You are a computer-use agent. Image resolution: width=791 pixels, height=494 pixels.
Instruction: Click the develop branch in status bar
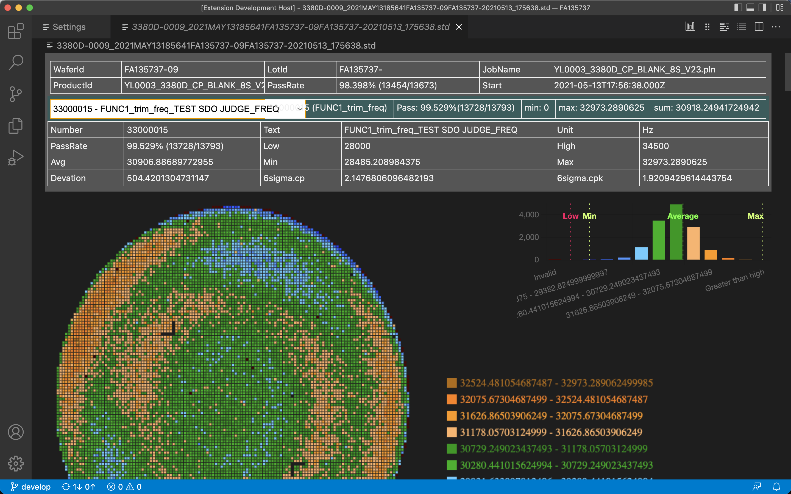pos(31,487)
